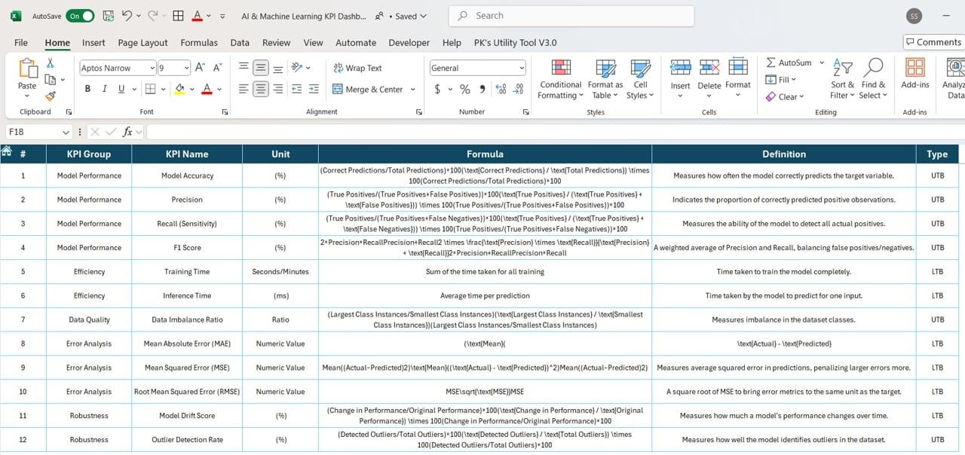Open the number format dropdown

522,68
